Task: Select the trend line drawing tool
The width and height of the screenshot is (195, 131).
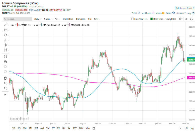Action: coord(5,25)
